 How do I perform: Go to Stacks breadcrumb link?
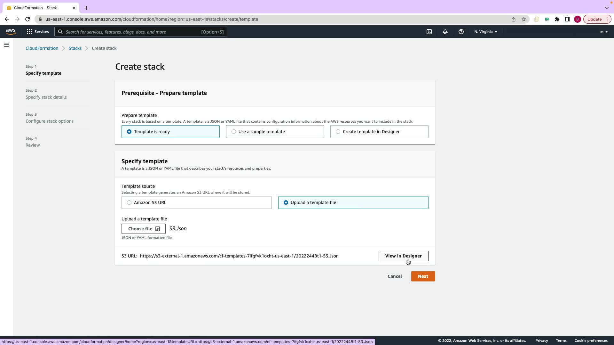(x=75, y=48)
